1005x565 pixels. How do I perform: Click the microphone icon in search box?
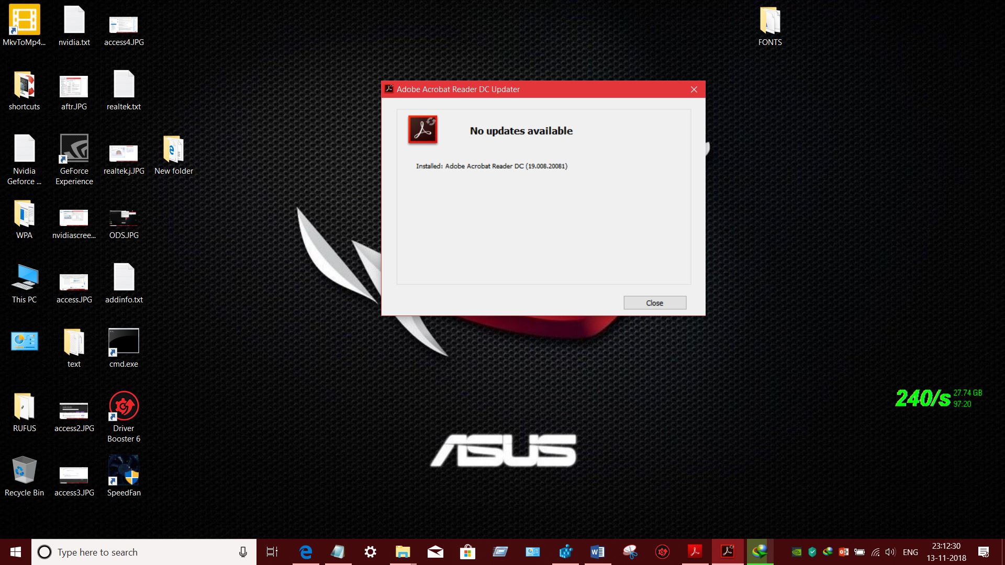[243, 552]
